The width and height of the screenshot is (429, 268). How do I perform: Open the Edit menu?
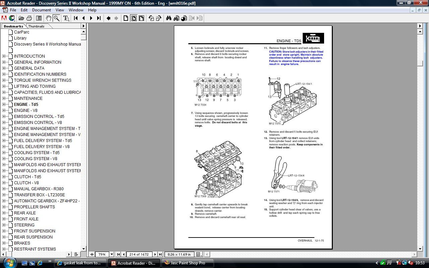click(x=24, y=10)
